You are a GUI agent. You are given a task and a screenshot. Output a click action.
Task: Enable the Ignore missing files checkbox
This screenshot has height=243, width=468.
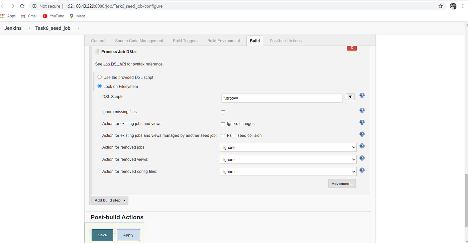(223, 112)
